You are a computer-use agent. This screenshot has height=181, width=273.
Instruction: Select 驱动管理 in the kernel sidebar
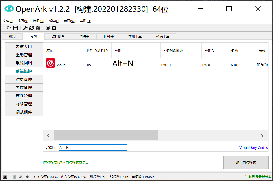[x=24, y=55]
